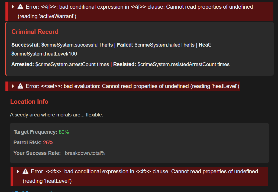The height and width of the screenshot is (192, 278).
Task: Click the 25% Patrol Risk value
Action: (48, 142)
